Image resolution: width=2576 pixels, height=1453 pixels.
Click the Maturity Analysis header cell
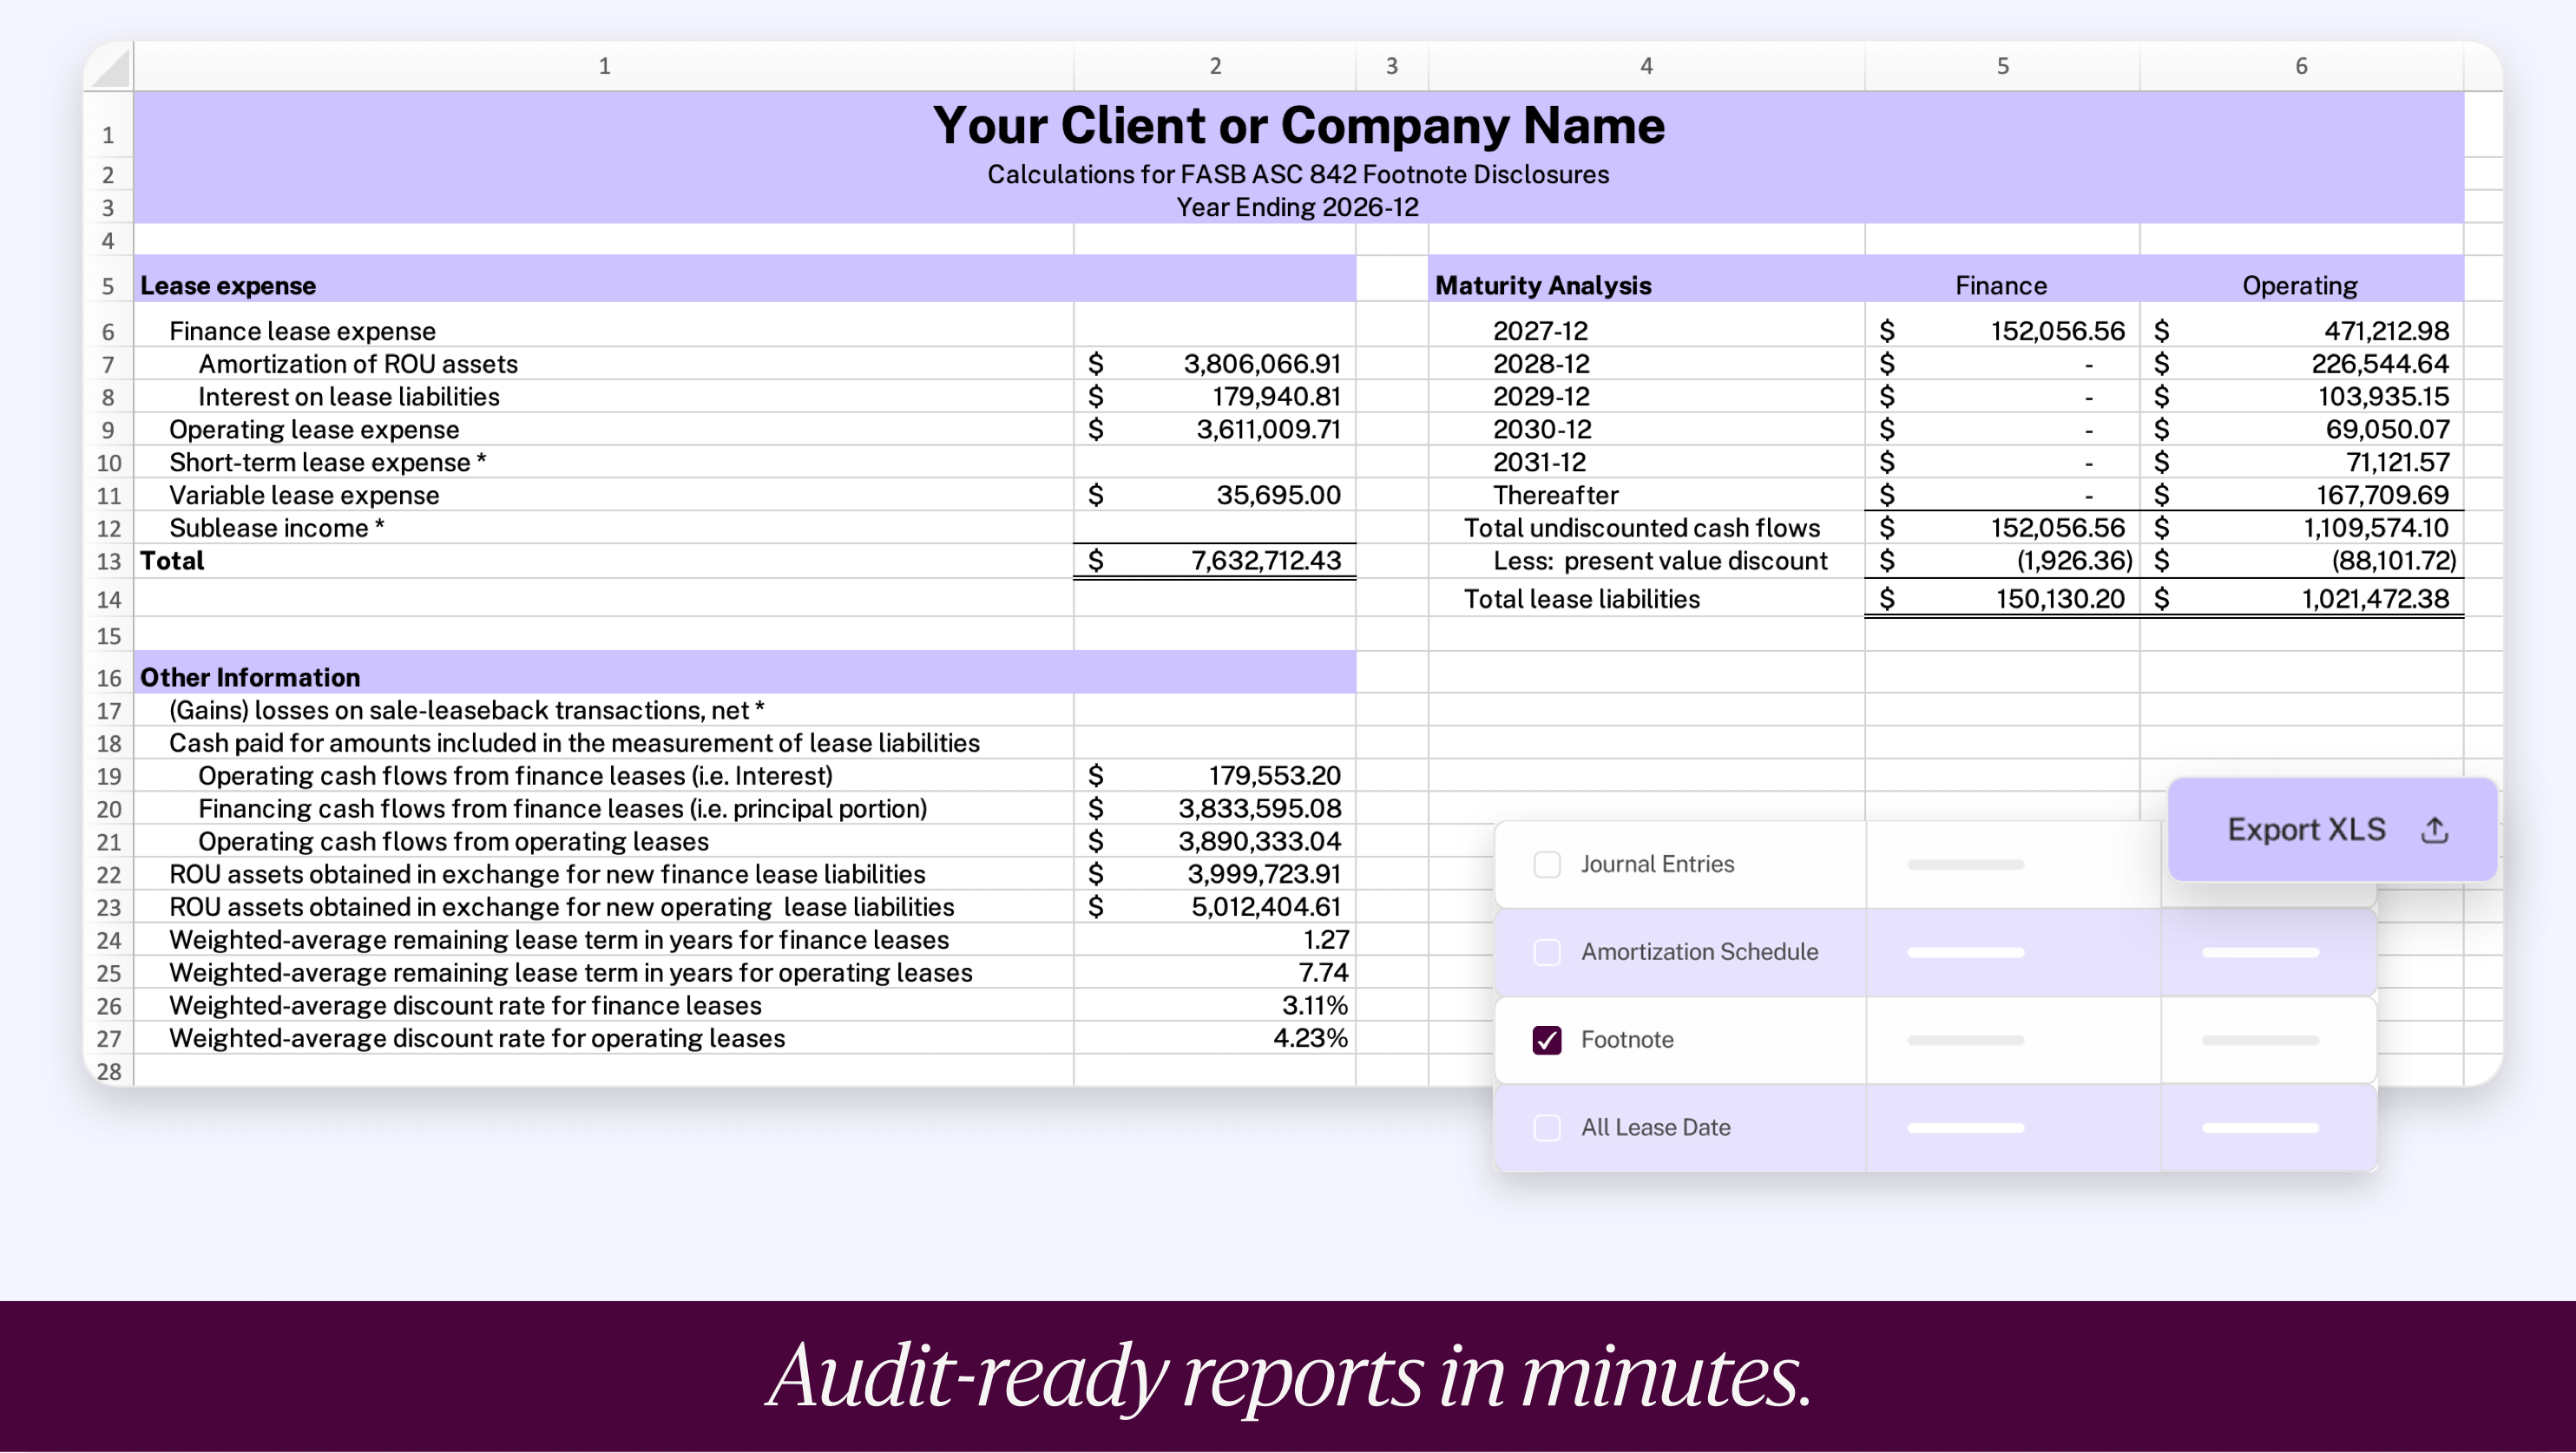(1542, 286)
